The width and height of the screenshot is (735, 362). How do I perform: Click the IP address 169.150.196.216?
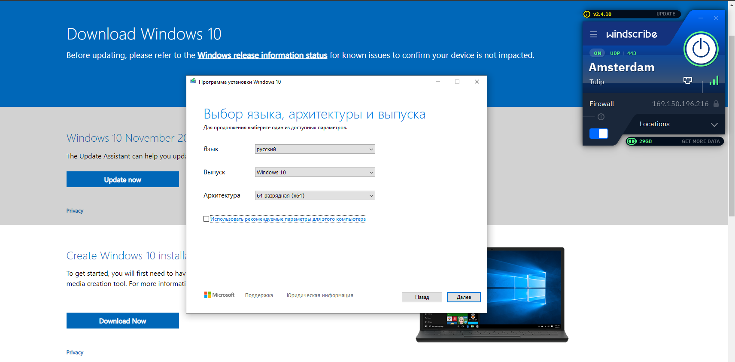pos(680,104)
